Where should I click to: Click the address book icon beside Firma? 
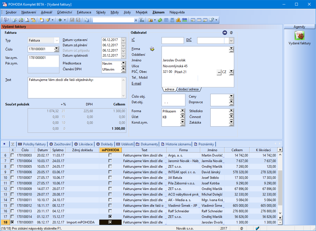pos(152,49)
